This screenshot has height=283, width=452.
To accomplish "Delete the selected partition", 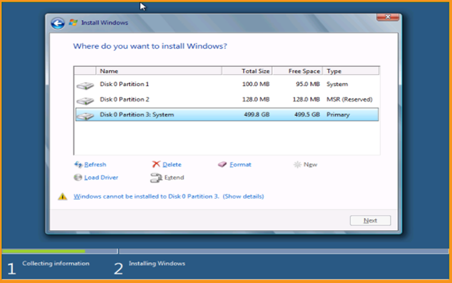I will pos(172,165).
